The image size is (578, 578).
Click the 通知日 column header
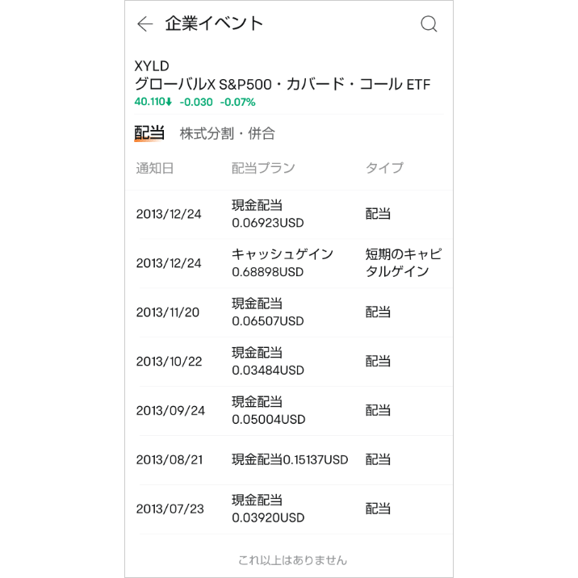pyautogui.click(x=155, y=168)
